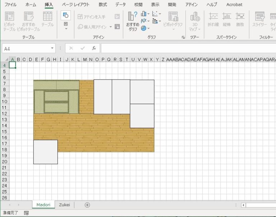Image resolution: width=276 pixels, height=217 pixels.
Task: Select row 10 header
Action: (5, 101)
